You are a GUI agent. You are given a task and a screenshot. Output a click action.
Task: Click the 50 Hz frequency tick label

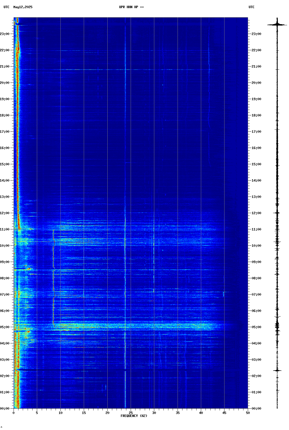click(x=248, y=413)
